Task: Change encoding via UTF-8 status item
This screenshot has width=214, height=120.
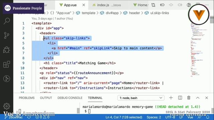Action: [x=170, y=117]
